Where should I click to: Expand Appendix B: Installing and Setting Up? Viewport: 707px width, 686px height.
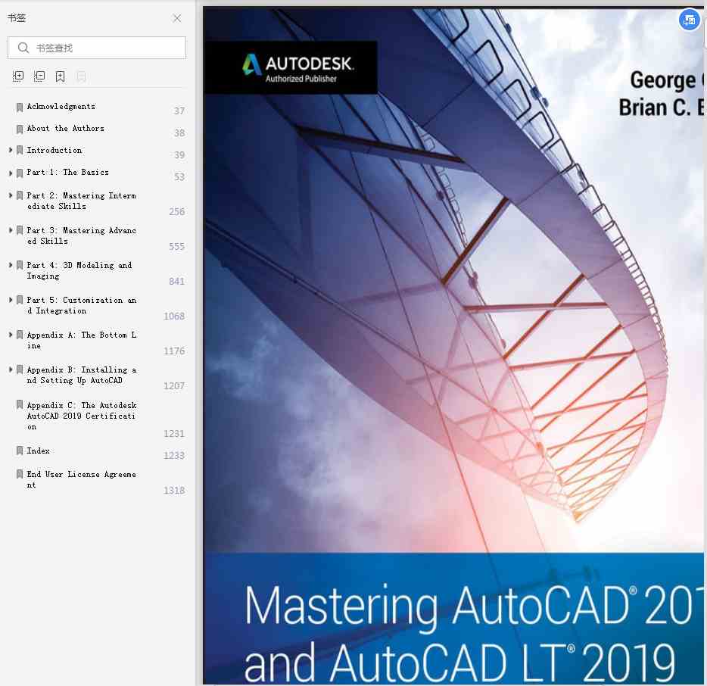pos(11,370)
